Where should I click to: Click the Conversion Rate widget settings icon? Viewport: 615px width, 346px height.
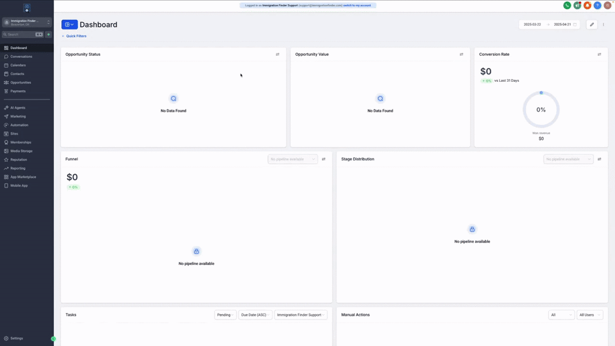pos(599,55)
